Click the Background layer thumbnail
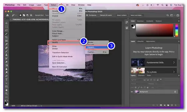 pos(137,92)
